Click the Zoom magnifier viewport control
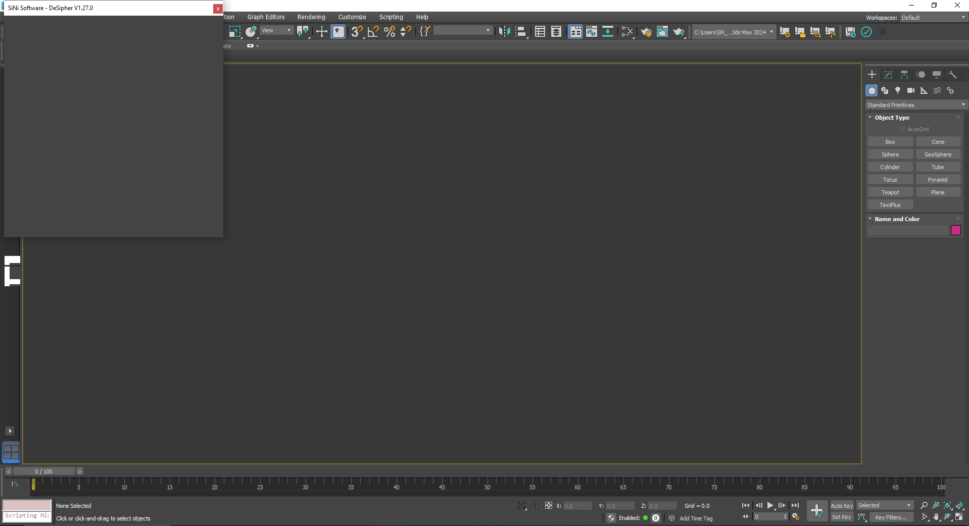This screenshot has width=969, height=526. 924,505
